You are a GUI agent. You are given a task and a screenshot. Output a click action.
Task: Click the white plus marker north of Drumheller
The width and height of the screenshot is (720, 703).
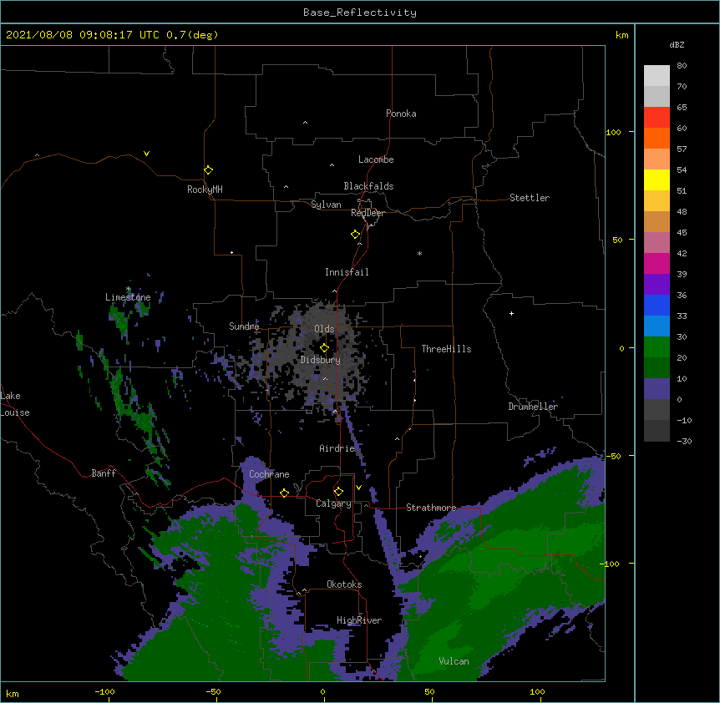pyautogui.click(x=511, y=313)
